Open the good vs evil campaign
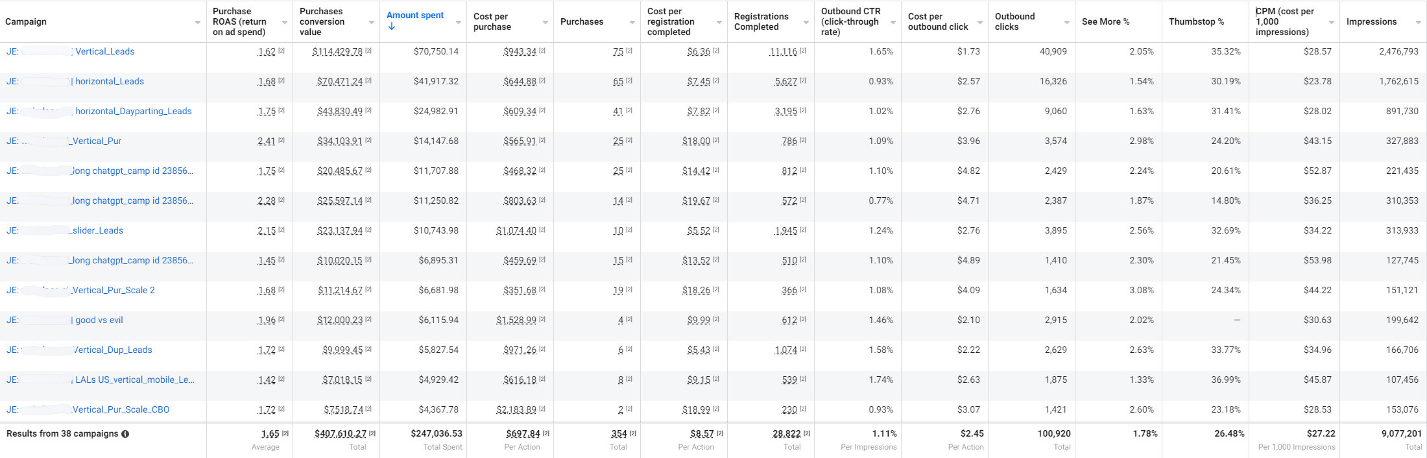This screenshot has width=1427, height=458. click(99, 320)
